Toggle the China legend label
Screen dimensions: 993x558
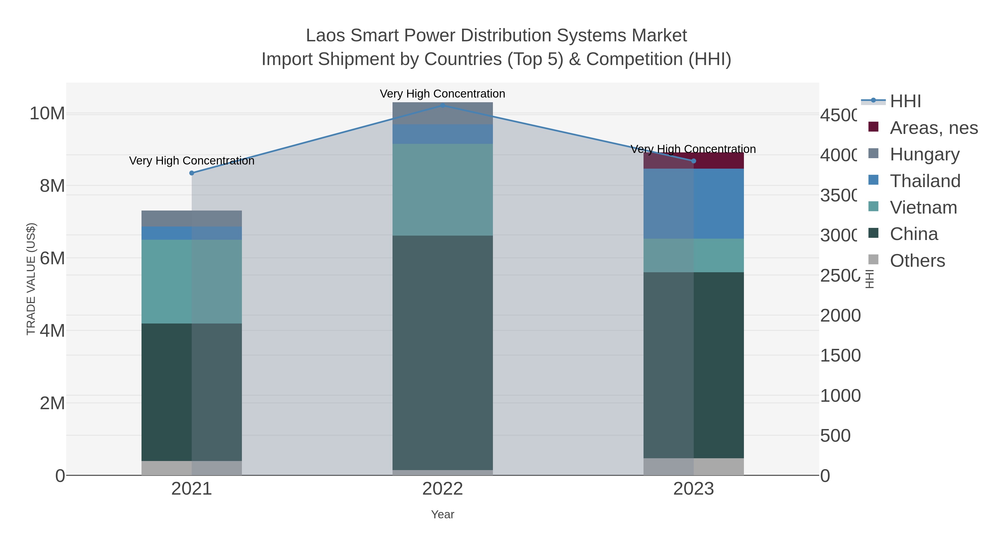[914, 234]
